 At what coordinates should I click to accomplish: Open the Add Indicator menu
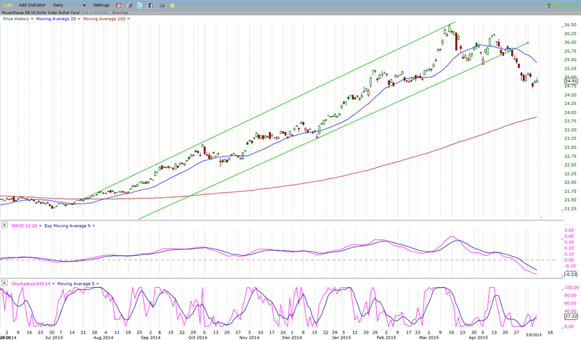[x=32, y=5]
